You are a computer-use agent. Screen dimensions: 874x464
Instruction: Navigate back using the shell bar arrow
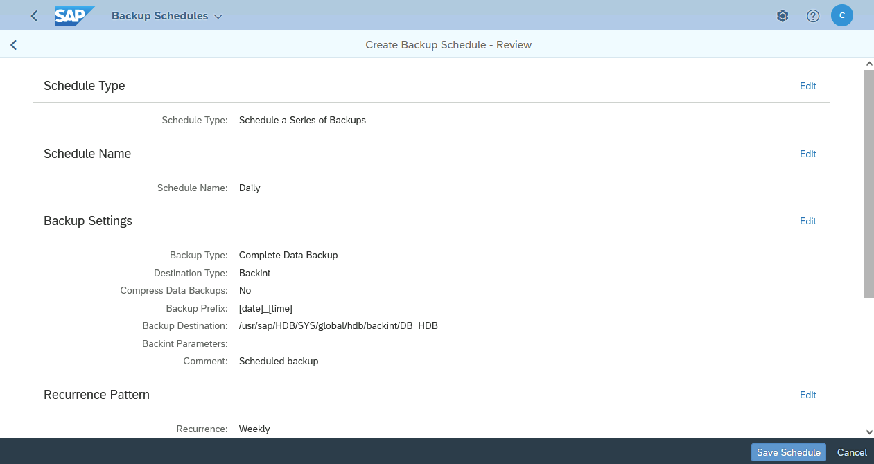pos(33,15)
